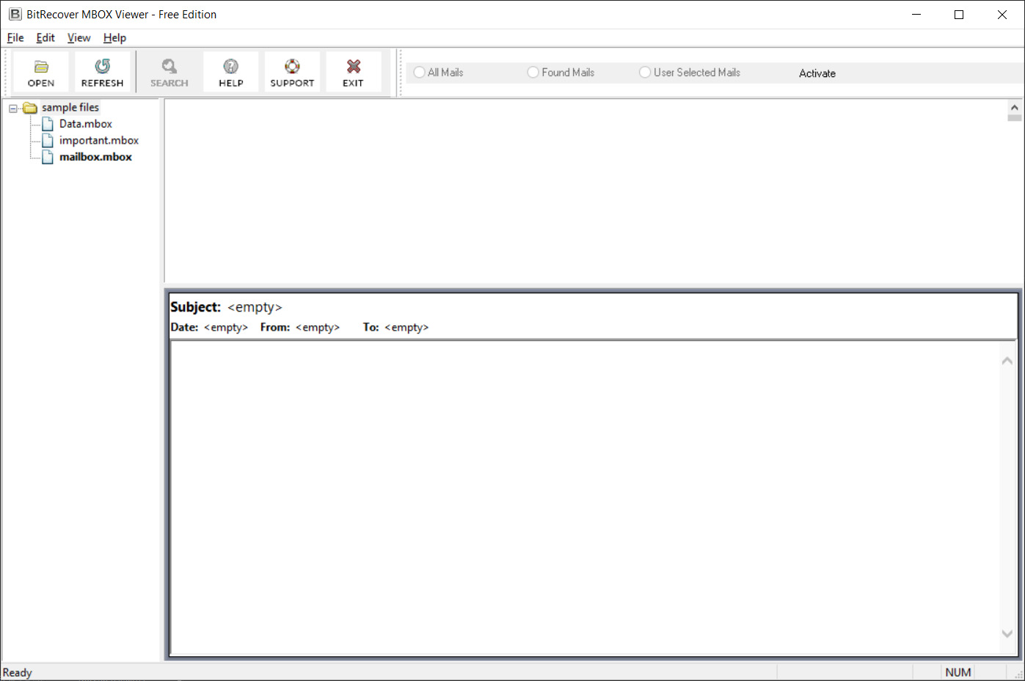Open HELP from the toolbar
Image resolution: width=1025 pixels, height=681 pixels.
(231, 72)
